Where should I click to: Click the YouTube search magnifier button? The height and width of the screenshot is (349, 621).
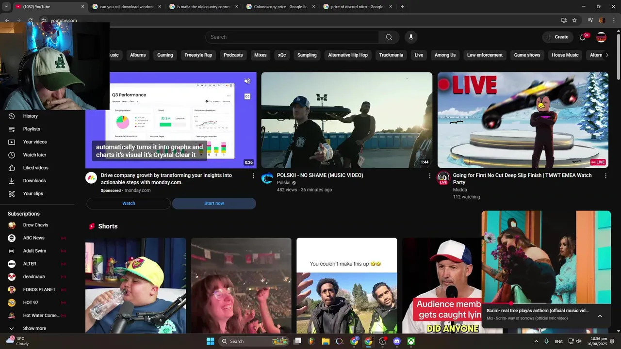click(389, 37)
